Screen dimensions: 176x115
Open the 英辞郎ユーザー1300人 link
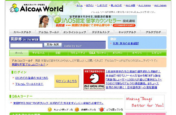click(134, 80)
